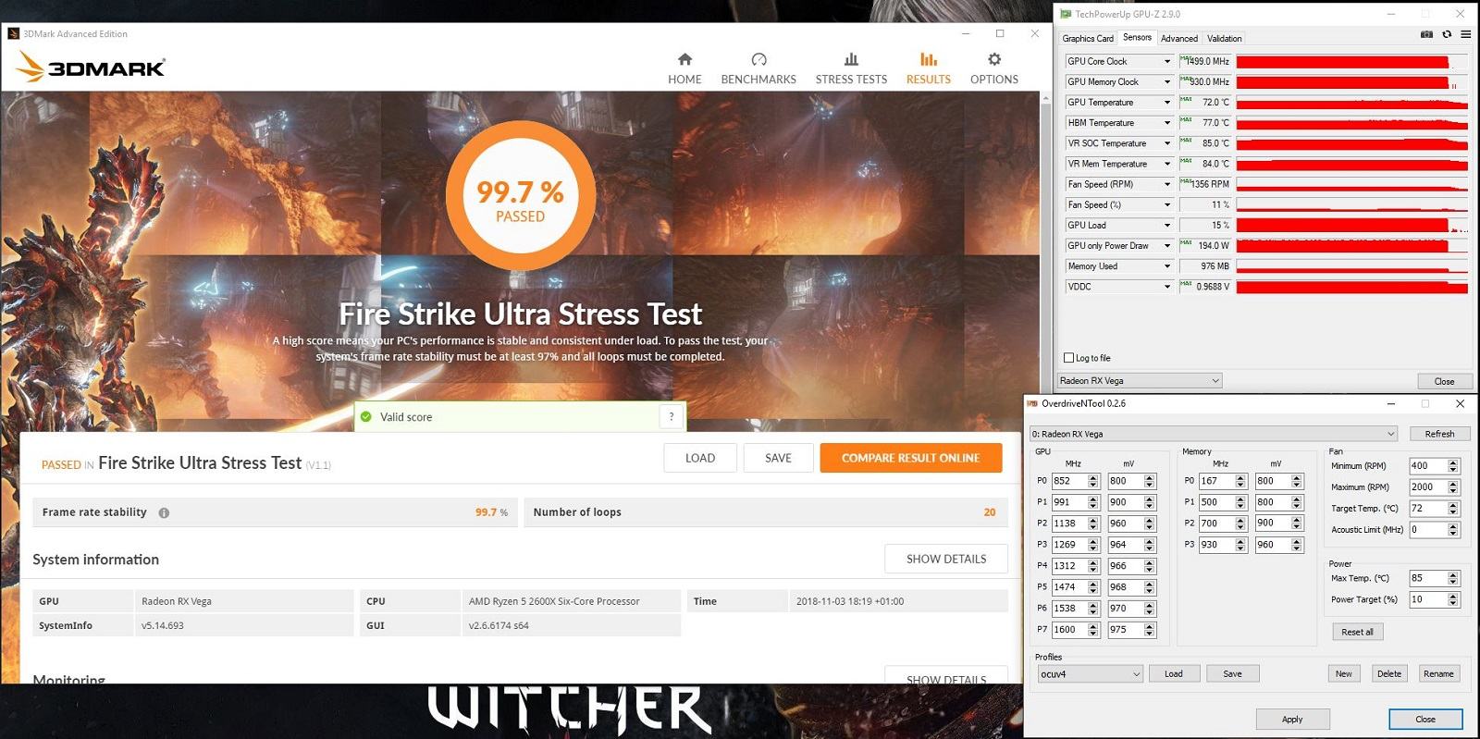Click Reset all in OverdriveNTool
1480x739 pixels.
(x=1357, y=632)
